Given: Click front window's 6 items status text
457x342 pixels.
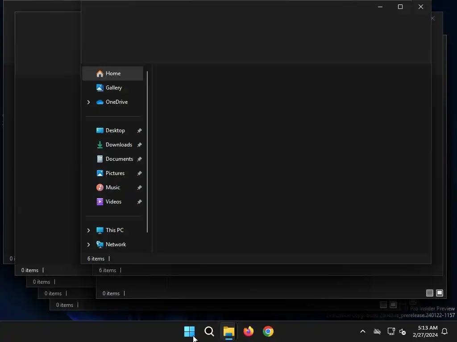Looking at the screenshot, I should click(96, 259).
